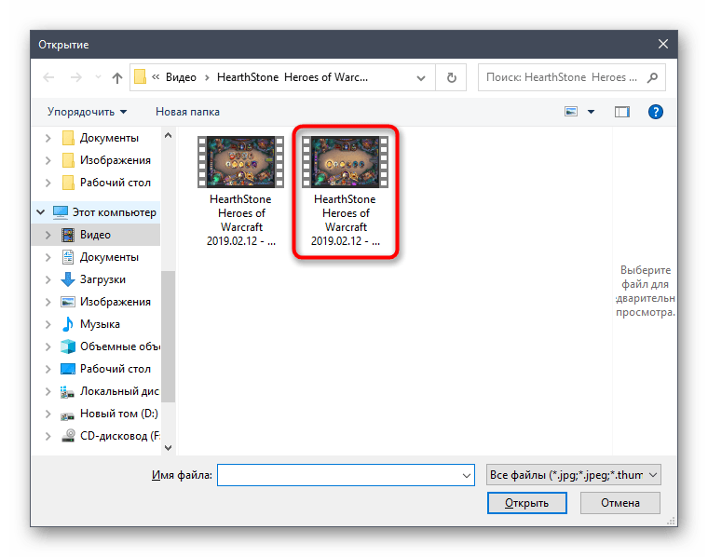Select the highlighted second HearthStone video thumbnail
Screen dimensions: 708x557
click(x=345, y=162)
